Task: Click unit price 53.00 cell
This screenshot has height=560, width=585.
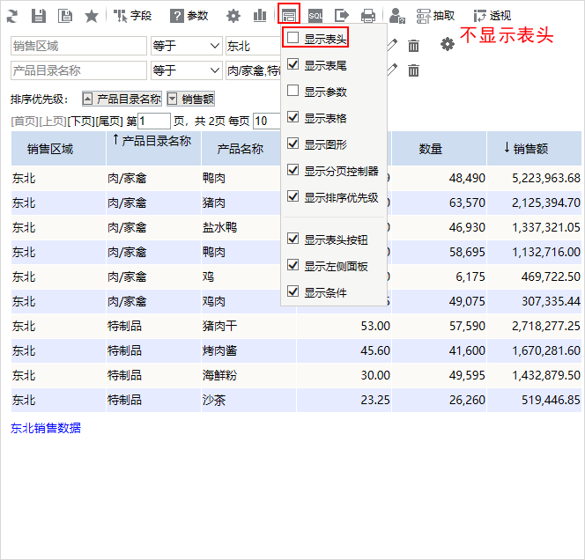Action: (375, 327)
